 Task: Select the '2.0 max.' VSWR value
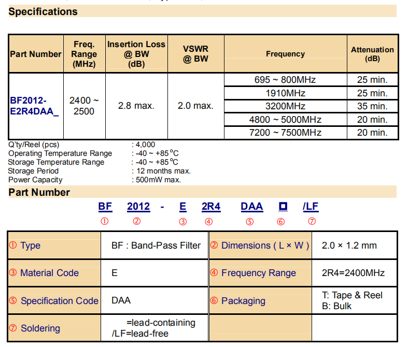[195, 106]
